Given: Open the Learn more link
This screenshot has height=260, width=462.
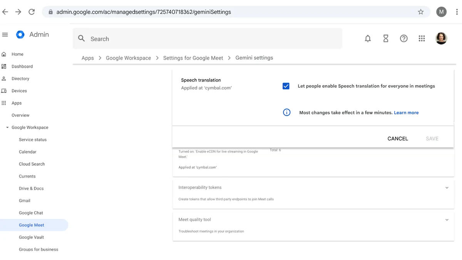Looking at the screenshot, I should click(x=406, y=112).
